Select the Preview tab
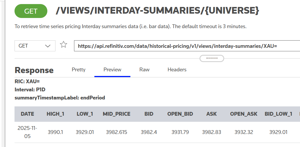The width and height of the screenshot is (300, 147). (112, 70)
